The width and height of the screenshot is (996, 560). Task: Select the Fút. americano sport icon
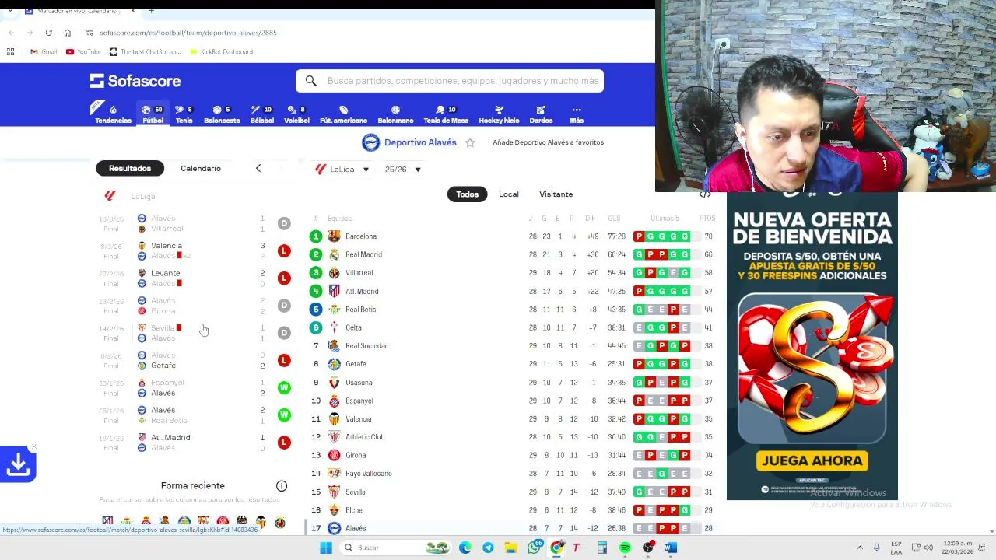pyautogui.click(x=343, y=114)
